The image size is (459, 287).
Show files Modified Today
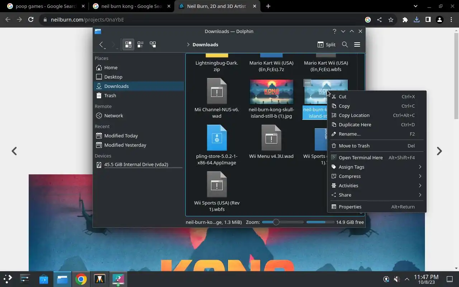[x=139, y=136]
